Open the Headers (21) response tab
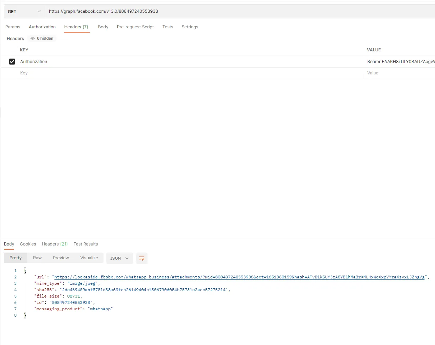Viewport: 435px width, 345px height. [55, 244]
